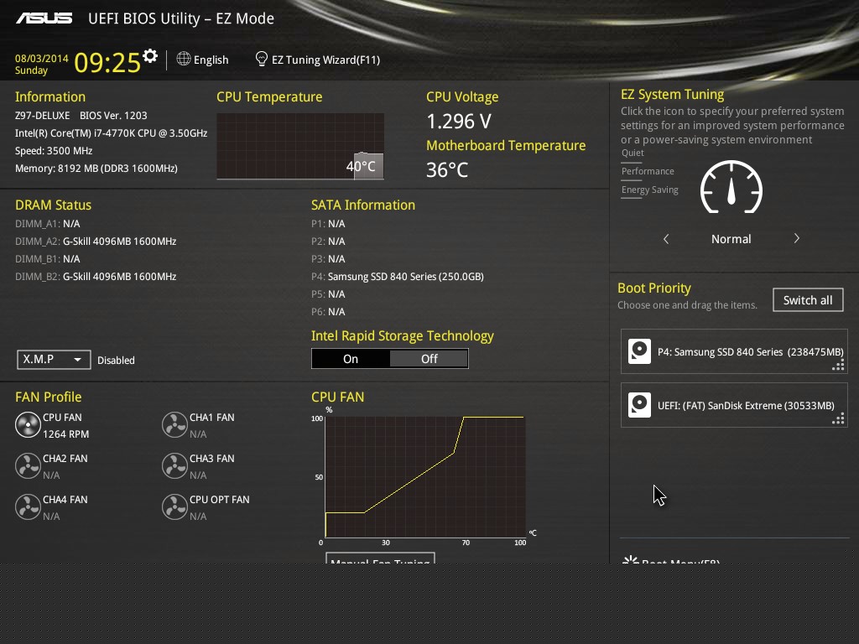This screenshot has height=644, width=859.
Task: Click the CPU FAN icon in FAN Profile
Action: 28,425
